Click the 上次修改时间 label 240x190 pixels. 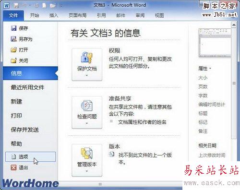pyautogui.click(x=212, y=155)
